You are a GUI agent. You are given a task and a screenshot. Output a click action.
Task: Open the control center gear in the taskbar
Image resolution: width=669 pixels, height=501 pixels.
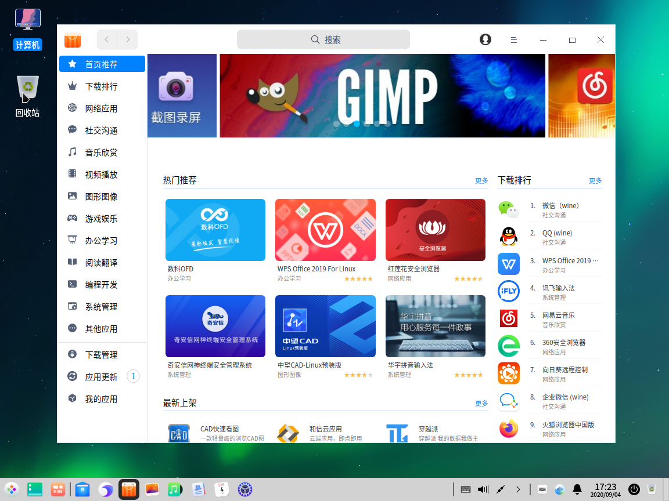click(245, 489)
